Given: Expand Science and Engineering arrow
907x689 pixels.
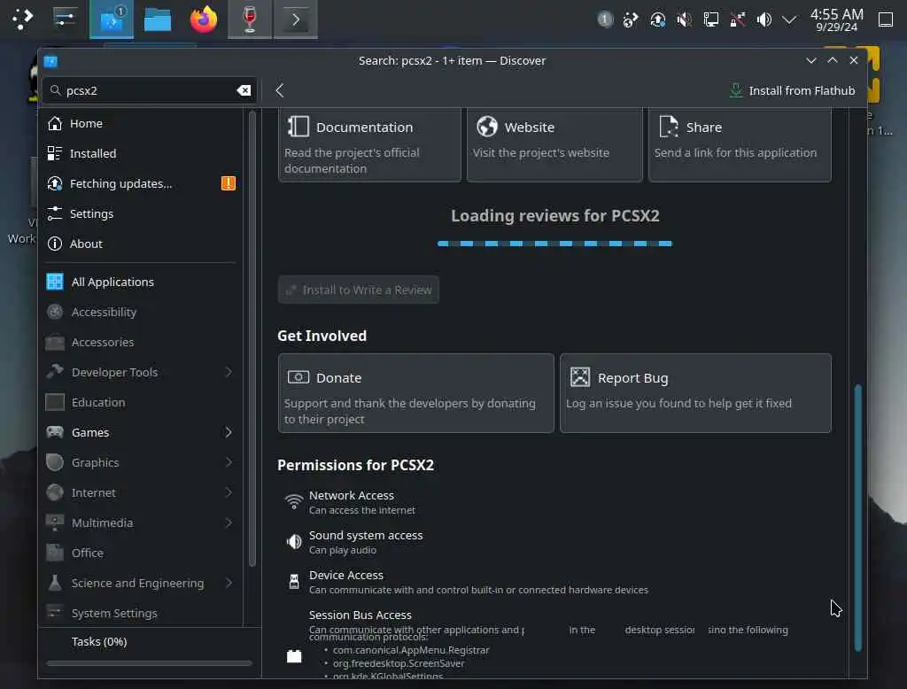Looking at the screenshot, I should (x=229, y=583).
